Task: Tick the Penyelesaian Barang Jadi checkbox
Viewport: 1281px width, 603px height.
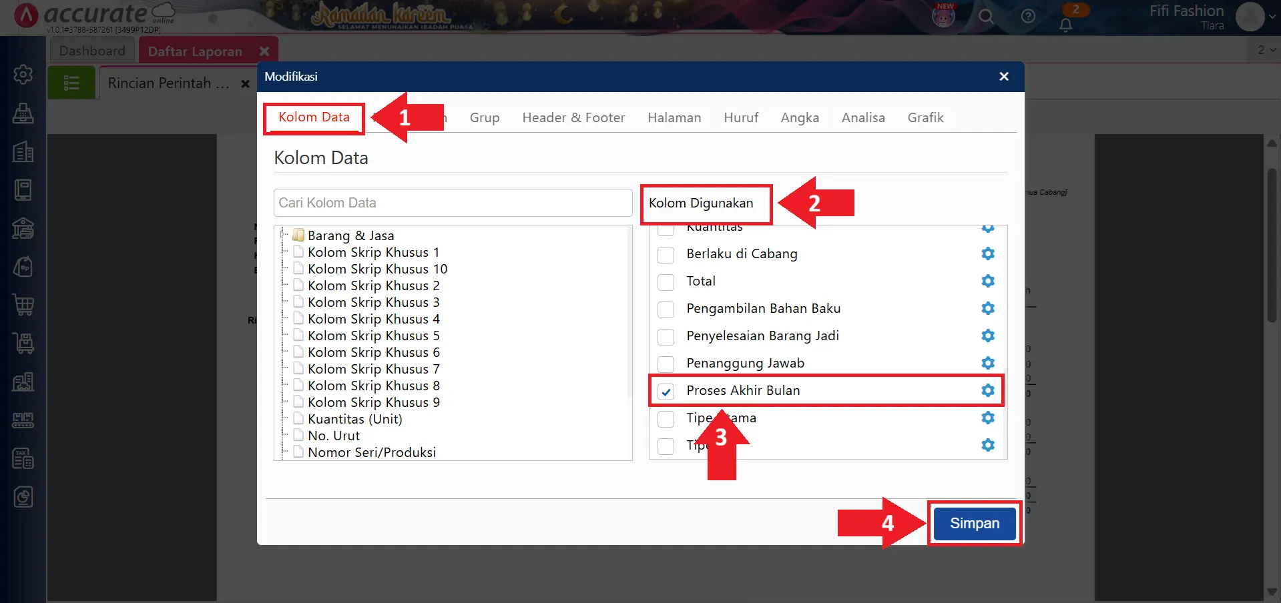Action: [666, 337]
